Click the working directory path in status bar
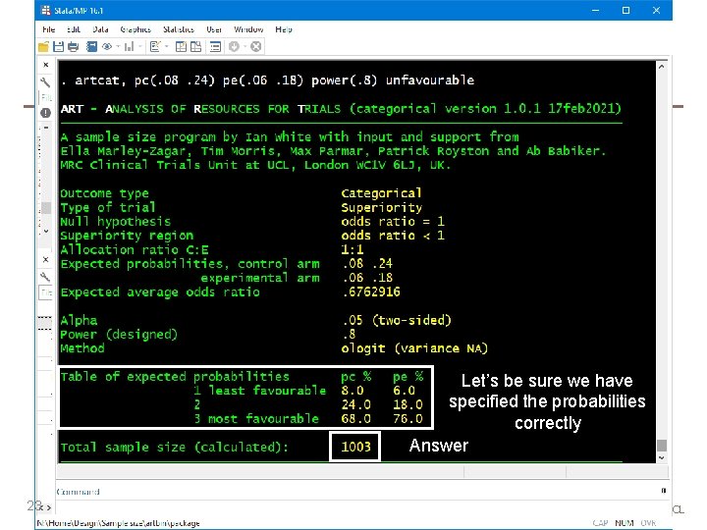 point(118,523)
